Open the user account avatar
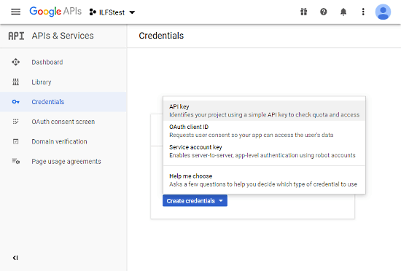 pos(383,12)
